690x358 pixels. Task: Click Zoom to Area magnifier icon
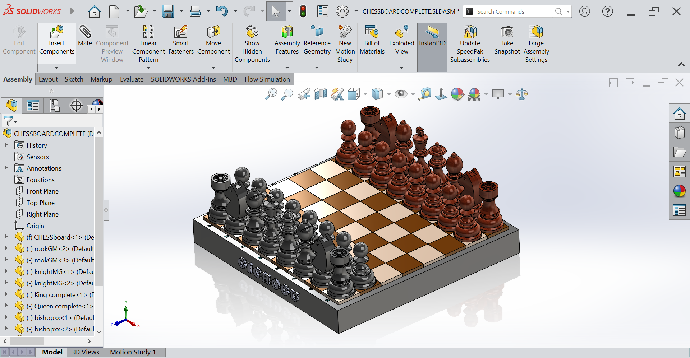287,94
